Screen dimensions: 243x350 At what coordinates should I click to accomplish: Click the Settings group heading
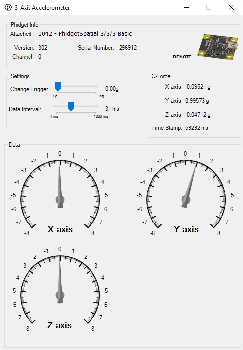pyautogui.click(x=20, y=76)
